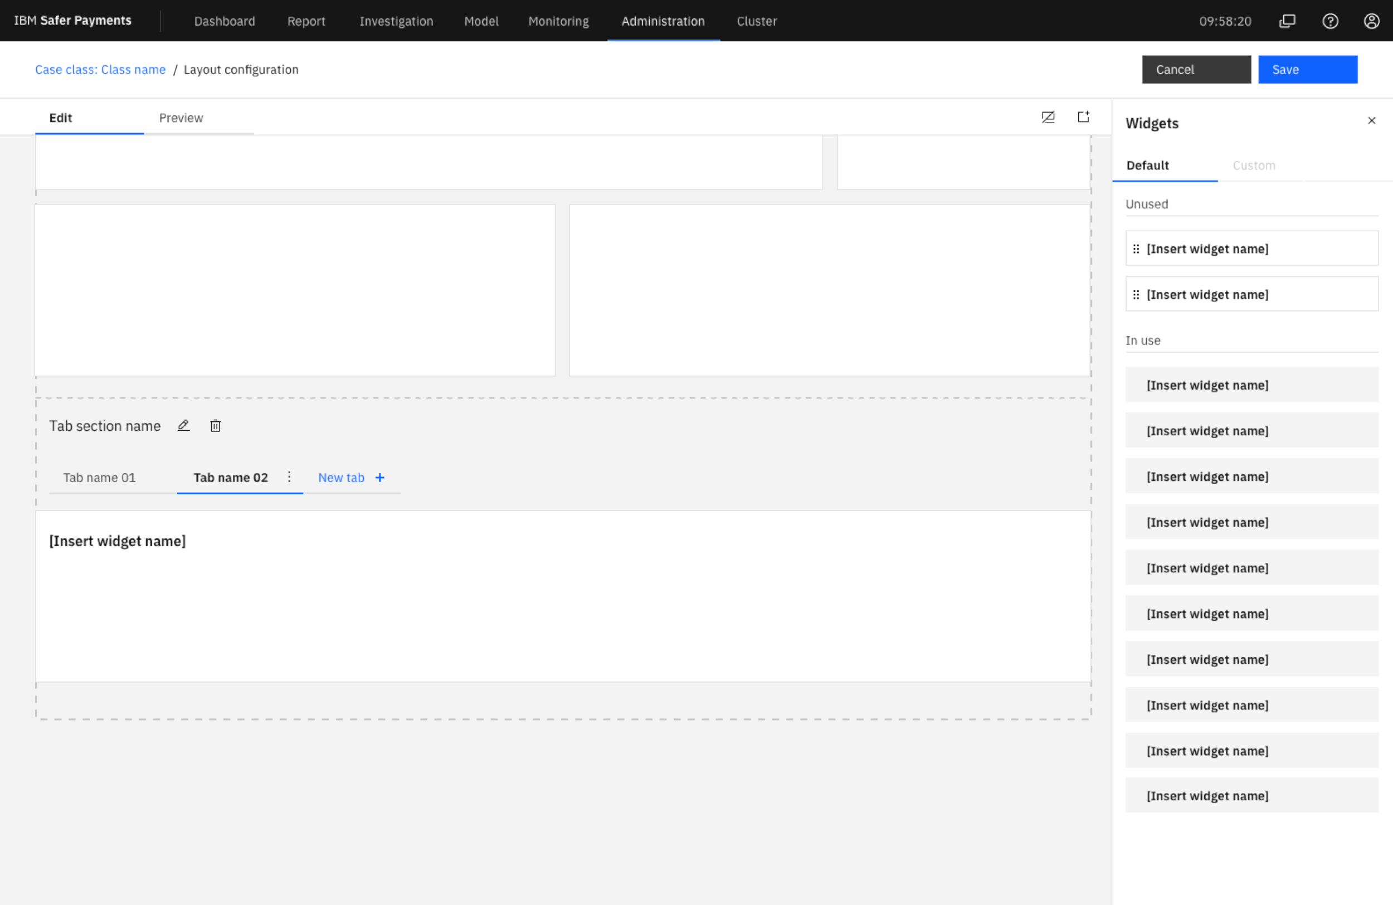Open the help question mark icon
The image size is (1393, 905).
[1330, 21]
